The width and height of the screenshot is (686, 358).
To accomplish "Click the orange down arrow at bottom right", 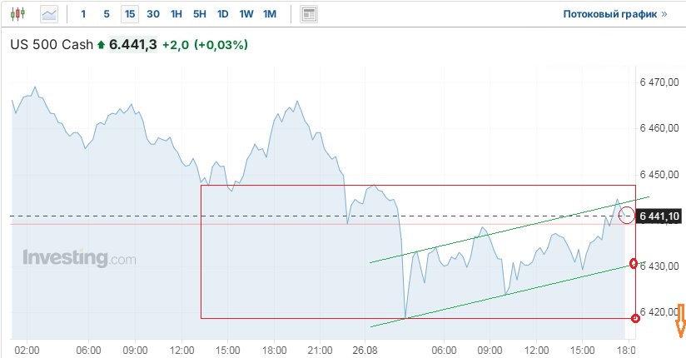I will [x=680, y=321].
